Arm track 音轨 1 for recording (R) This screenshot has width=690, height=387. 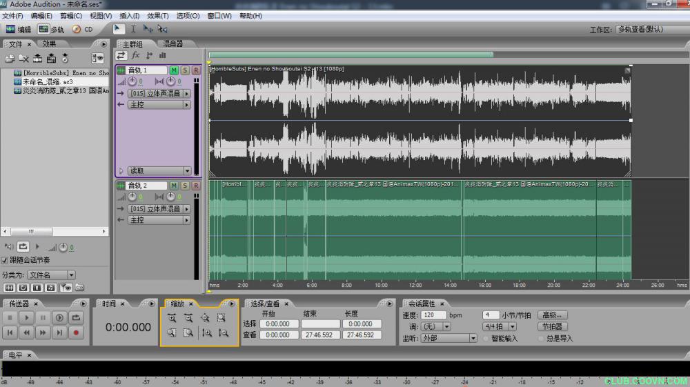coord(196,70)
